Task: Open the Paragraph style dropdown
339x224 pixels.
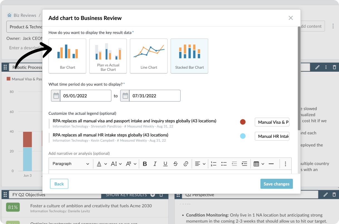Action: pyautogui.click(x=71, y=164)
